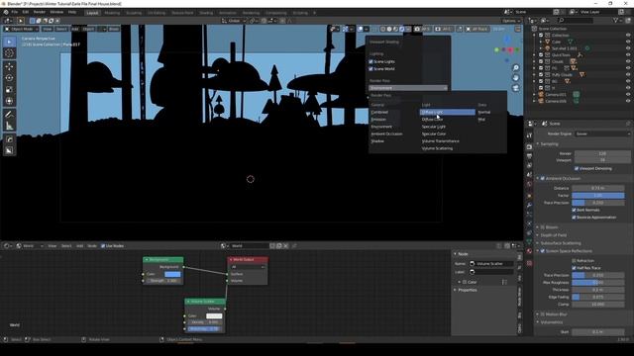Image resolution: width=634 pixels, height=356 pixels.
Task: Choose Shadow render pass
Action: click(377, 141)
